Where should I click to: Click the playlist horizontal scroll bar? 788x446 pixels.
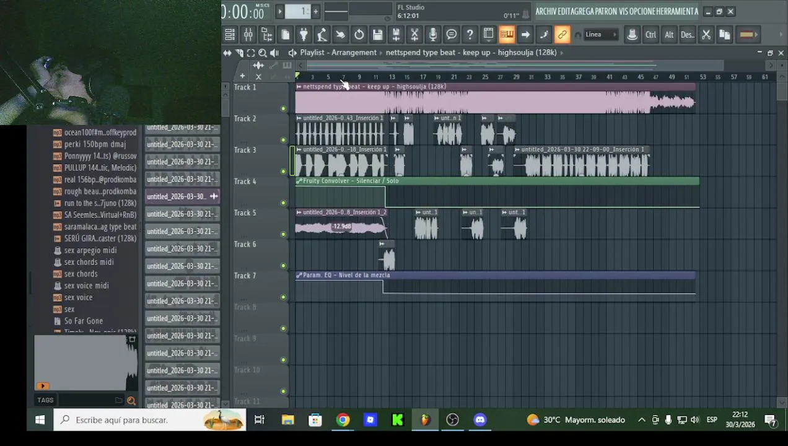(514, 65)
